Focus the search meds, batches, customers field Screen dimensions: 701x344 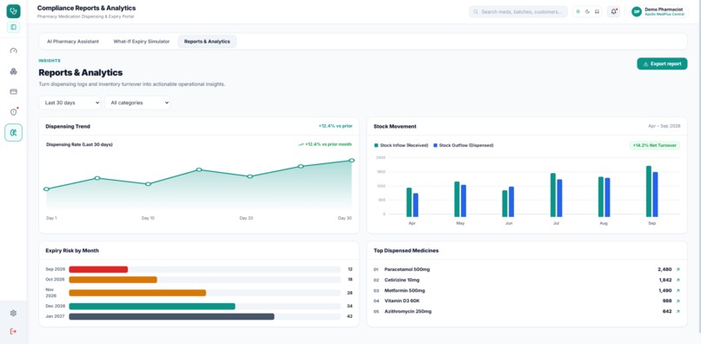pyautogui.click(x=518, y=12)
